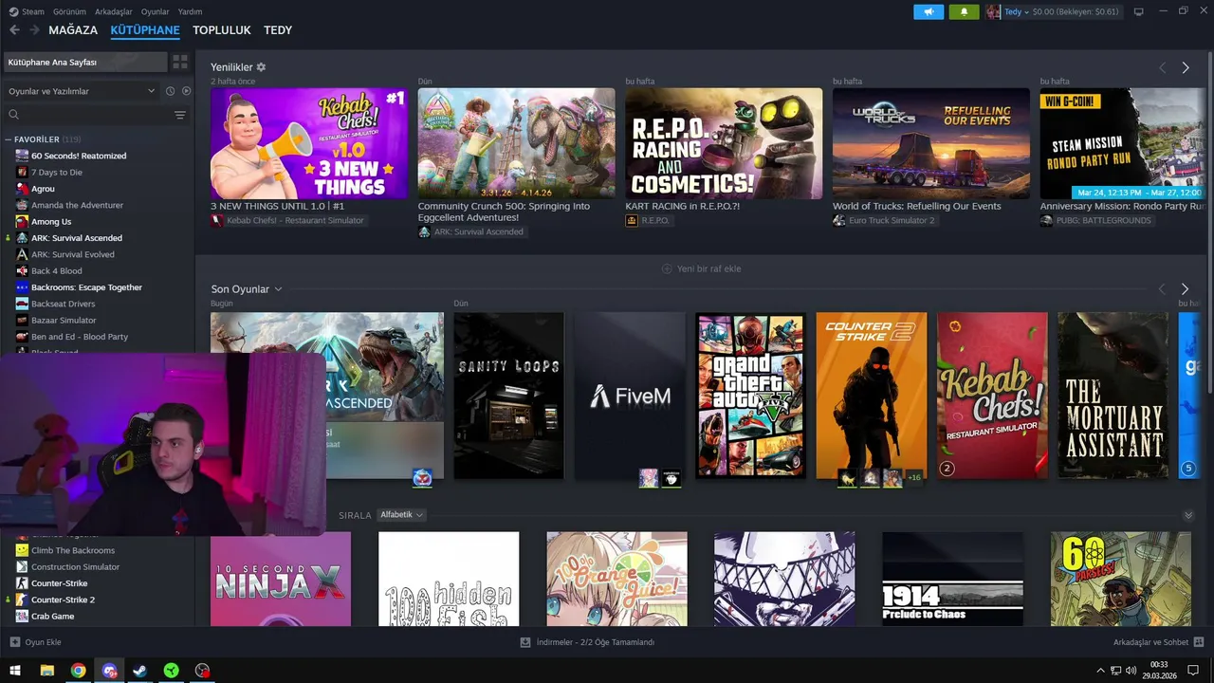Open the Oyunlar menu
This screenshot has height=683, width=1214.
point(156,11)
